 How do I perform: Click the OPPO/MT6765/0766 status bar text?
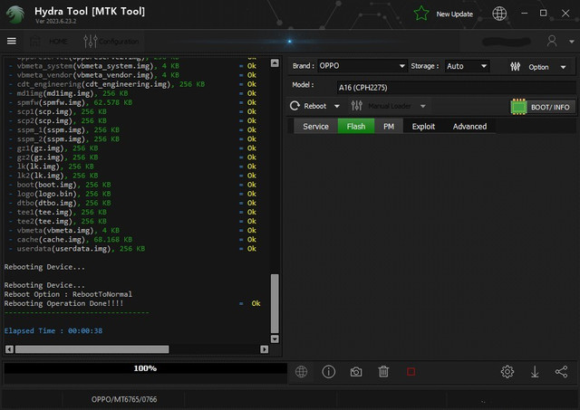124,399
